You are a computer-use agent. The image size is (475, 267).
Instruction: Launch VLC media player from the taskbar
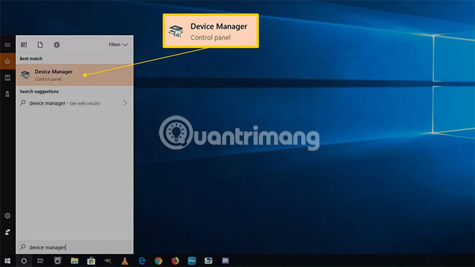125,260
